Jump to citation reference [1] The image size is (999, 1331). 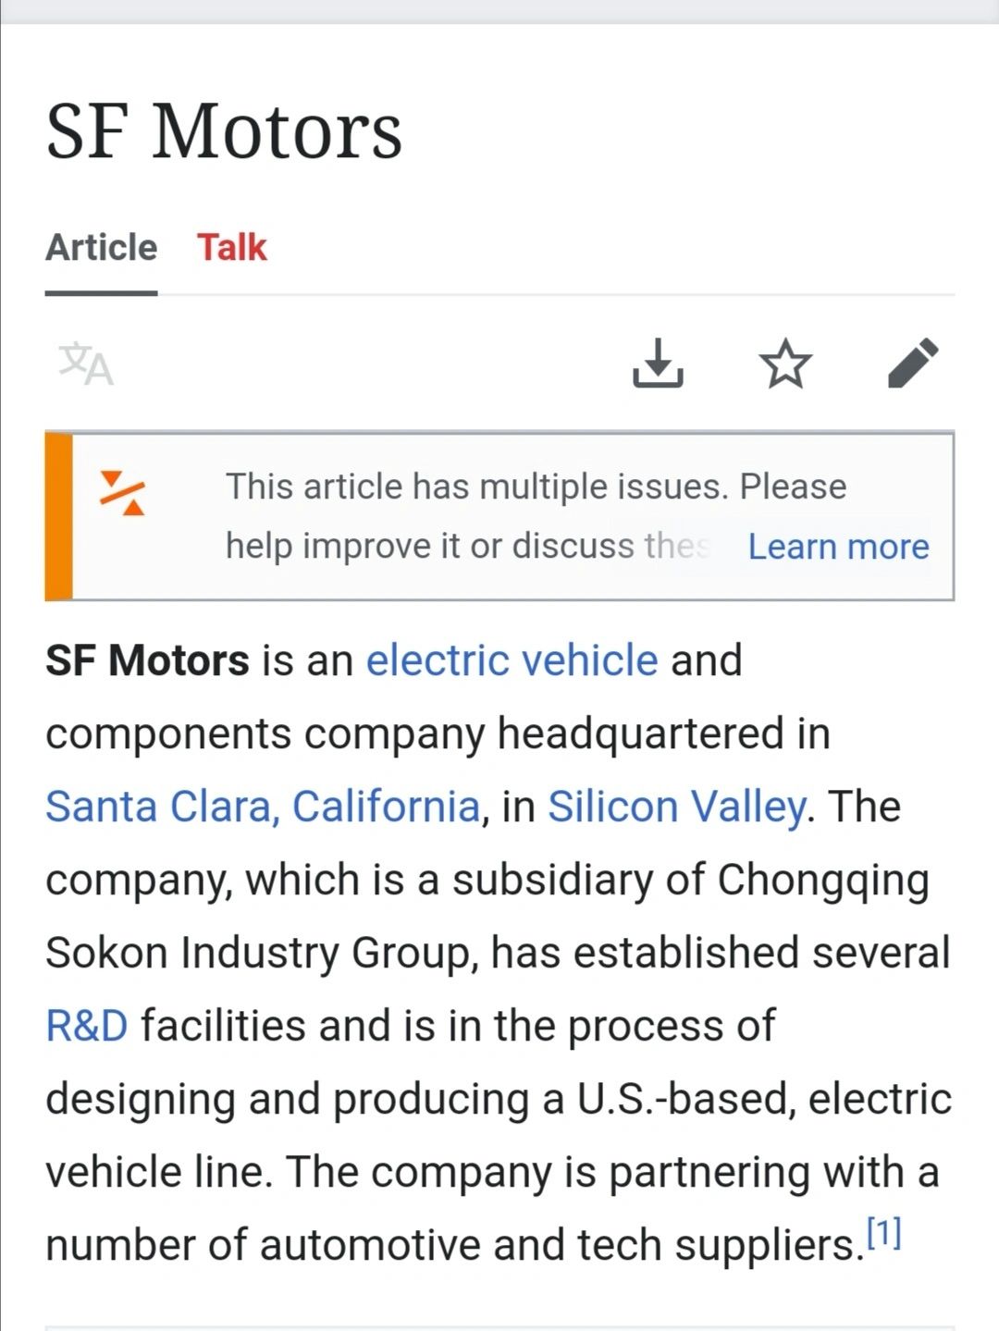(x=883, y=1232)
